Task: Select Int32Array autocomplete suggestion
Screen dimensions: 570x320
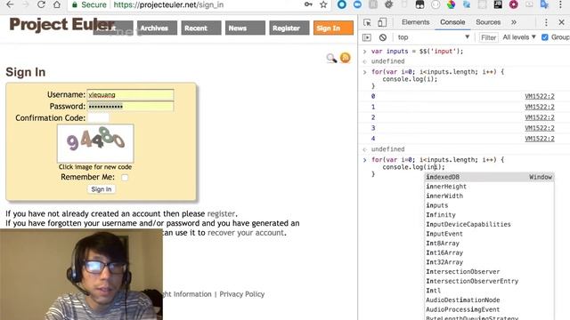Action: [x=489, y=262]
